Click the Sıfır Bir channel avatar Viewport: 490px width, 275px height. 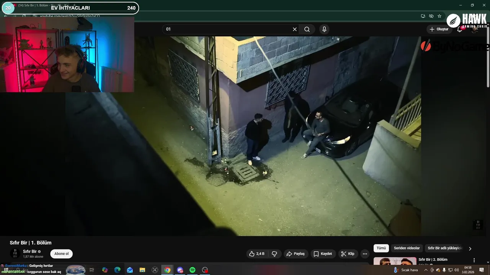15,254
